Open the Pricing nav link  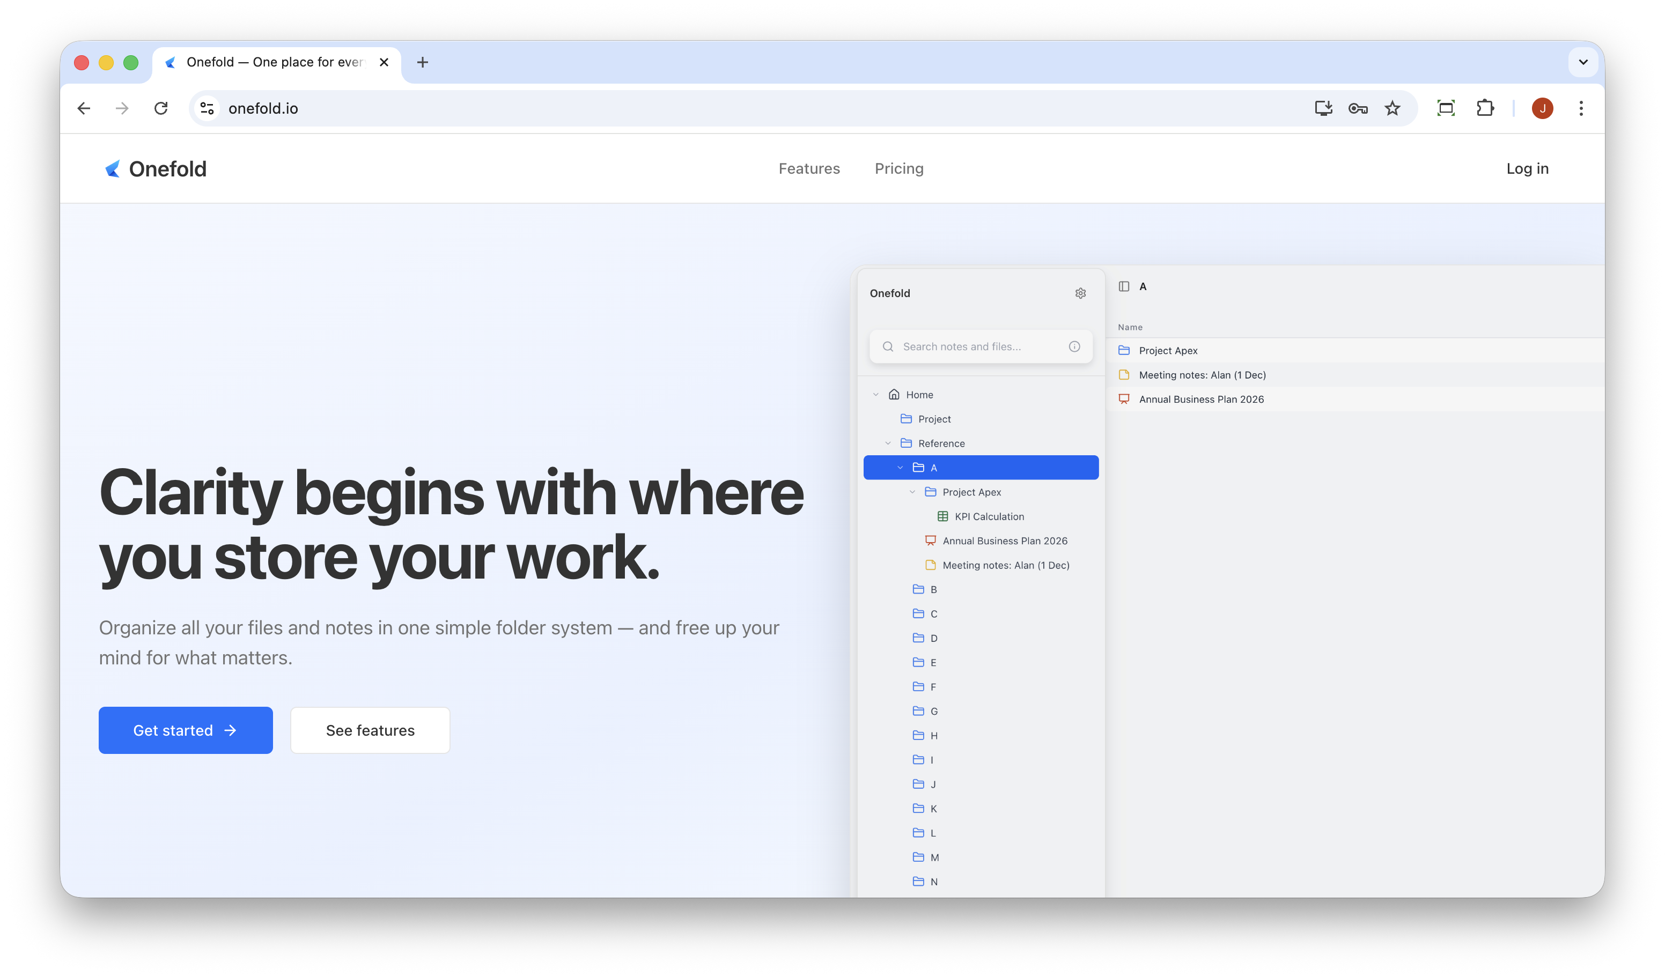click(898, 168)
